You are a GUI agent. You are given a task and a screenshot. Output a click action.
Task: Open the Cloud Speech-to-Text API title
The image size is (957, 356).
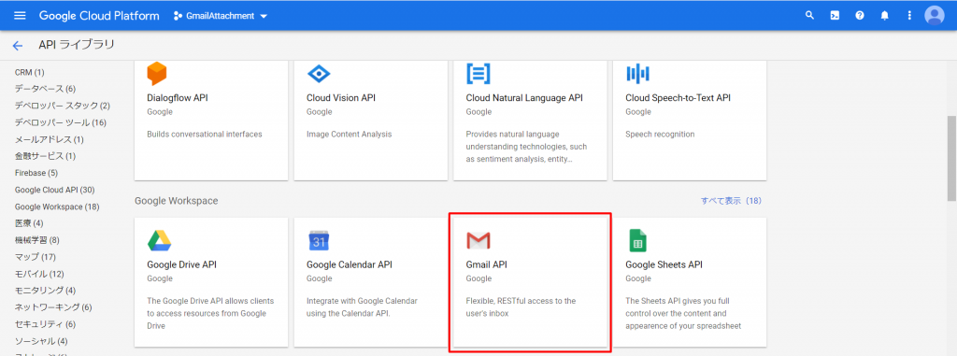point(678,98)
